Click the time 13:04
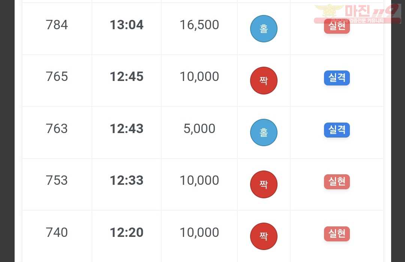 pos(127,25)
